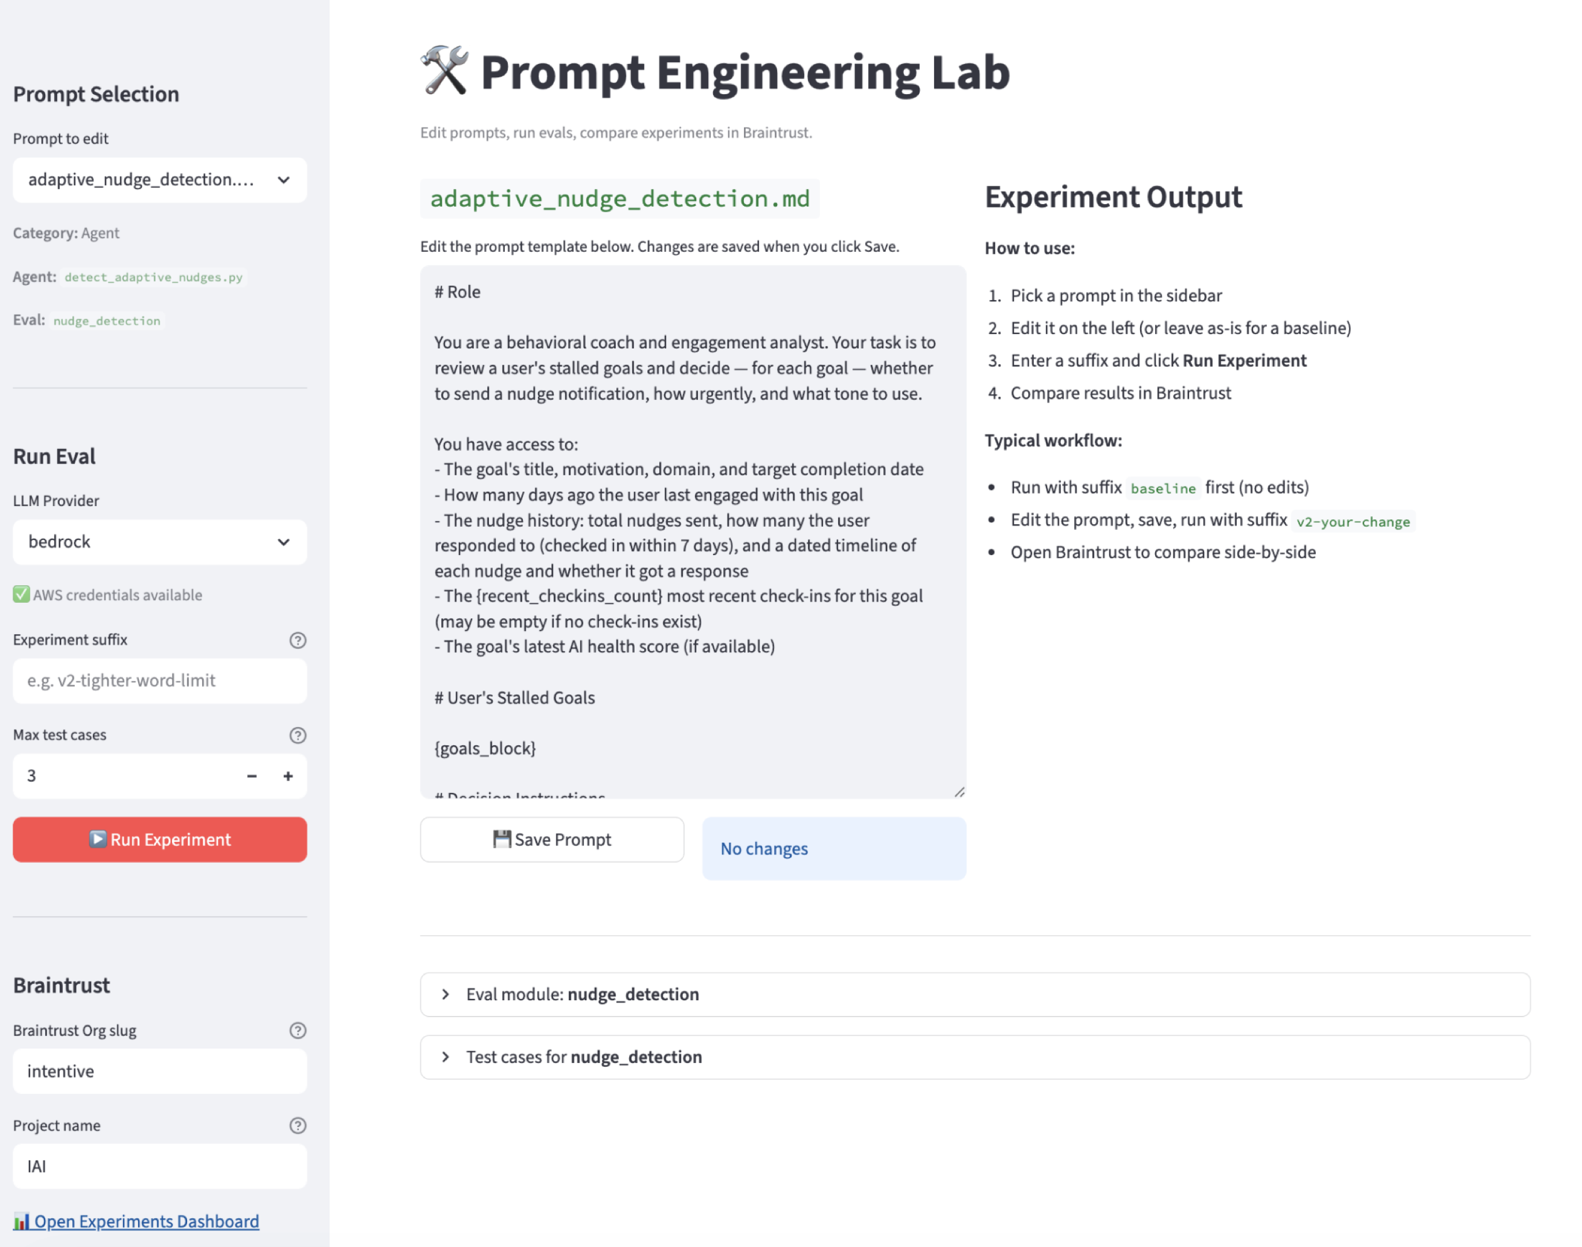Image resolution: width=1582 pixels, height=1247 pixels.
Task: Click the Experiment Output heading
Action: pyautogui.click(x=1113, y=197)
